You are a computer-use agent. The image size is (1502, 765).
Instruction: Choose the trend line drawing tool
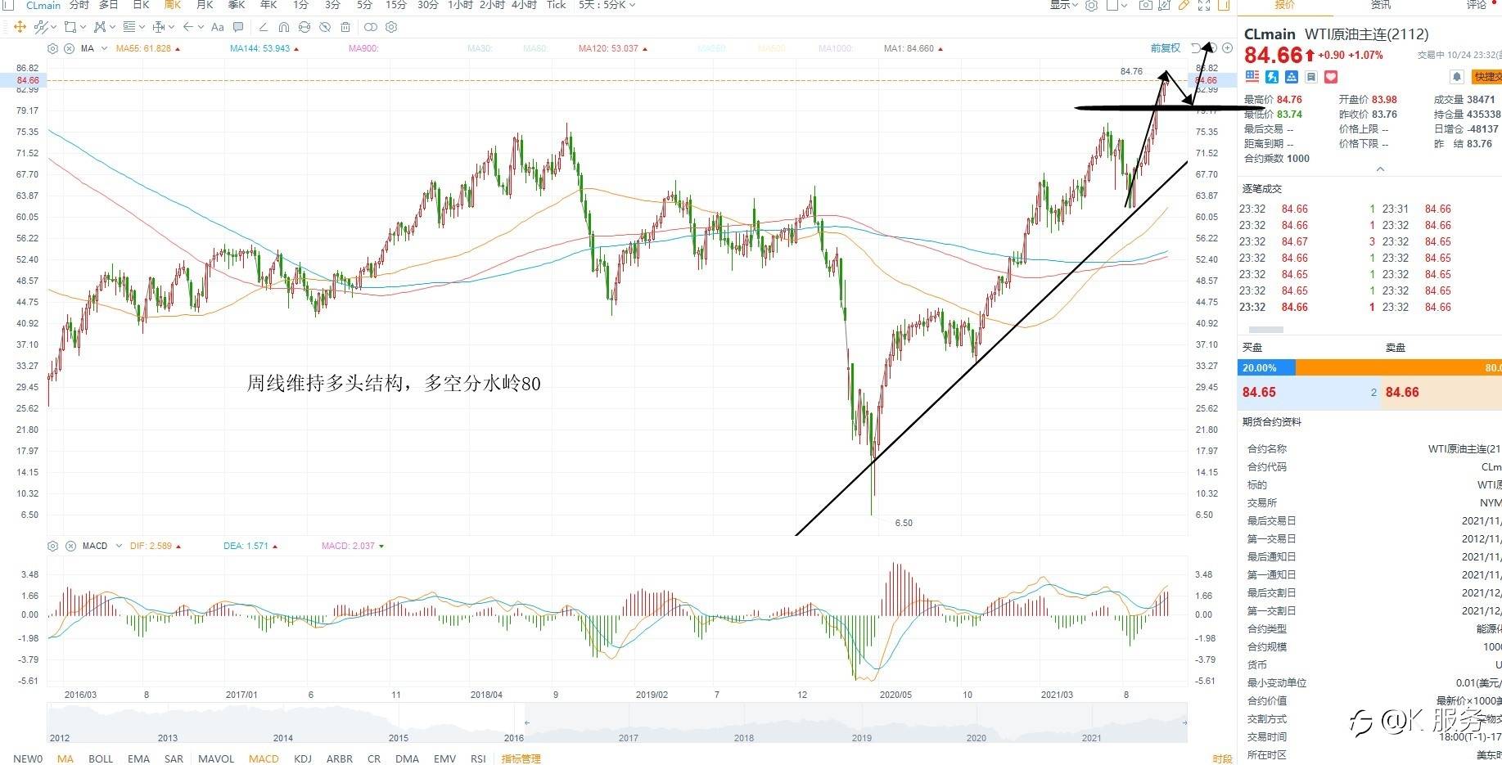click(41, 27)
